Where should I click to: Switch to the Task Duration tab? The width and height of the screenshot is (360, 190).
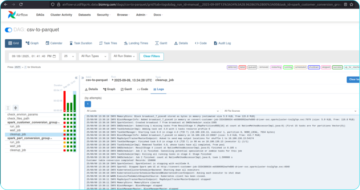click(x=80, y=43)
